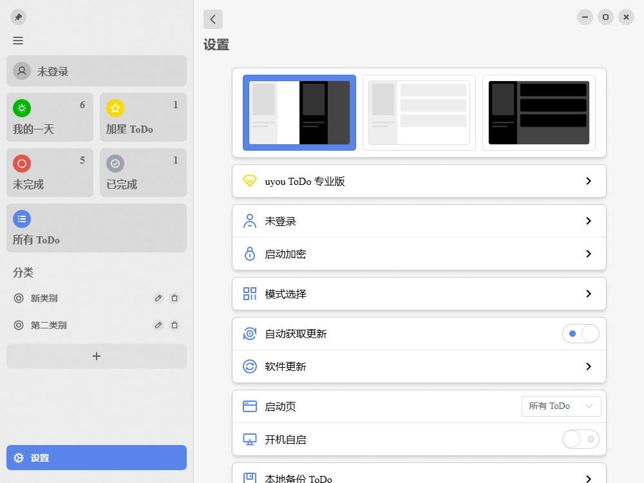Image resolution: width=644 pixels, height=483 pixels.
Task: Expand the 软件更新 settings entry
Action: point(419,366)
